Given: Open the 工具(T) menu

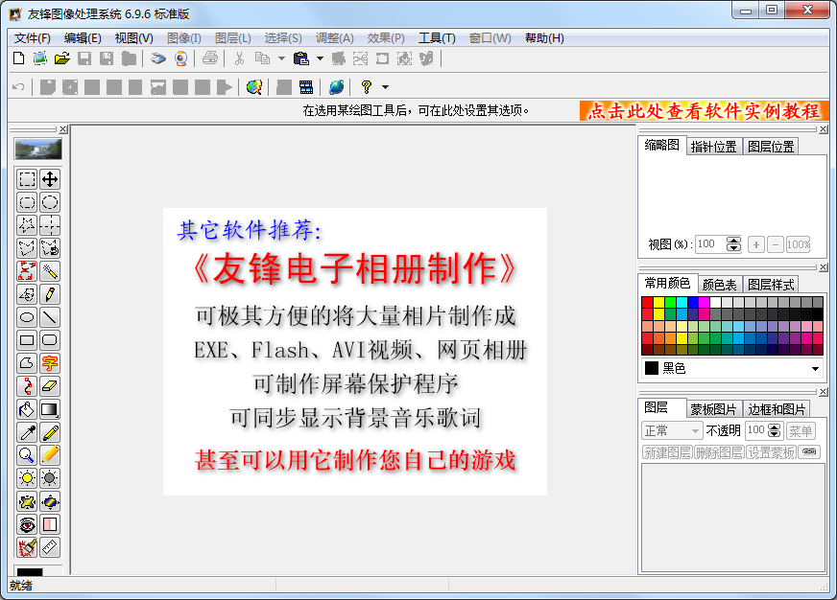Looking at the screenshot, I should pos(437,38).
